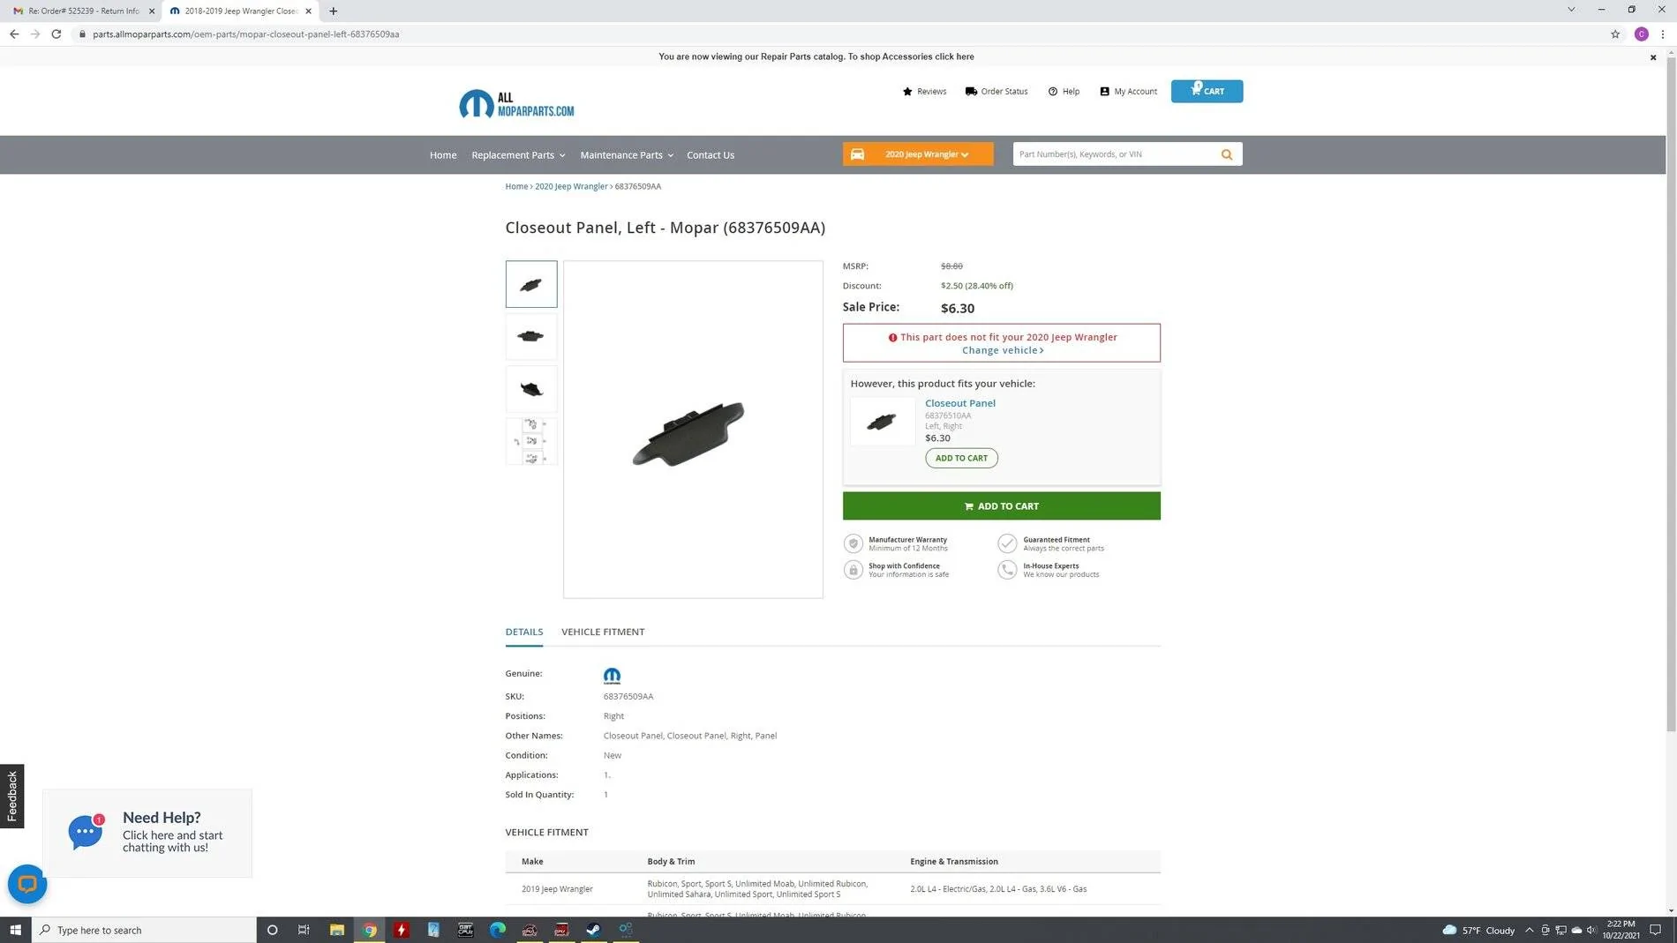This screenshot has height=943, width=1677.
Task: Open the Chrome three-dot menu
Action: (1663, 34)
